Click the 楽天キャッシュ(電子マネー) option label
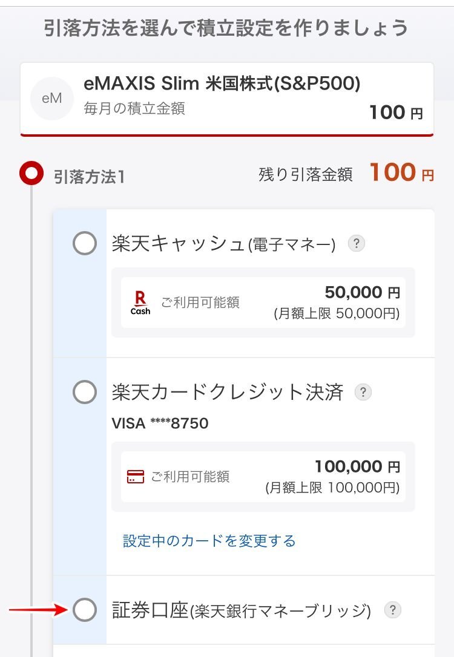 click(223, 243)
